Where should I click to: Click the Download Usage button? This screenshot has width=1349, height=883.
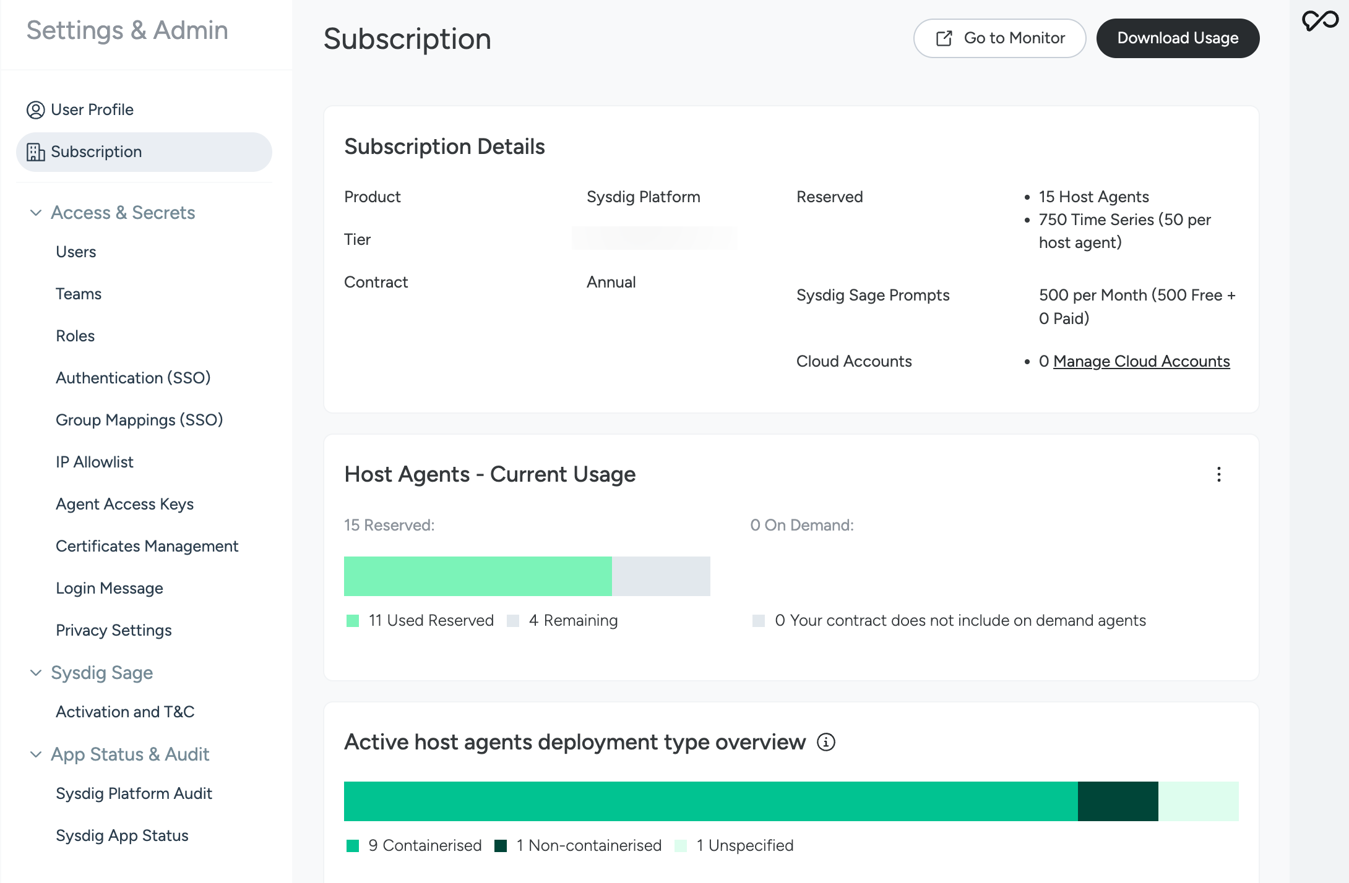[1178, 38]
